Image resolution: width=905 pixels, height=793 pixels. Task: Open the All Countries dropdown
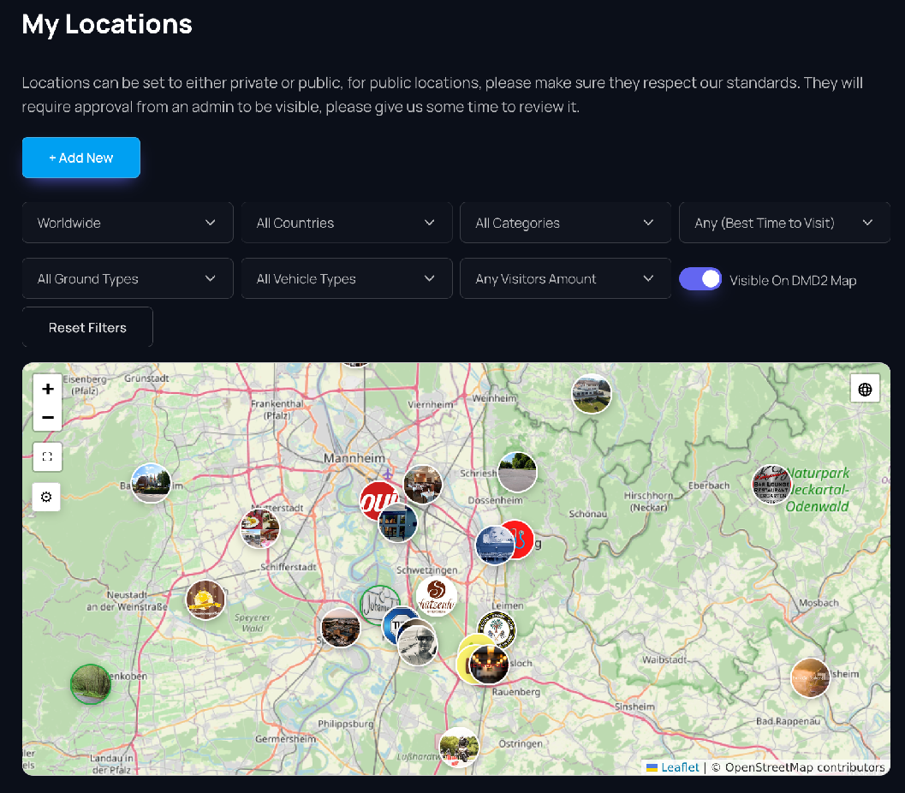pyautogui.click(x=346, y=223)
